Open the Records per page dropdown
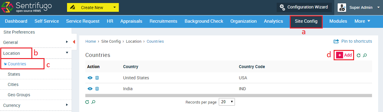The image size is (383, 112). tap(227, 102)
